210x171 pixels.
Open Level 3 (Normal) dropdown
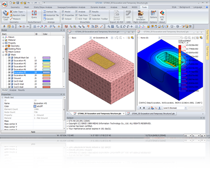(x=186, y=108)
